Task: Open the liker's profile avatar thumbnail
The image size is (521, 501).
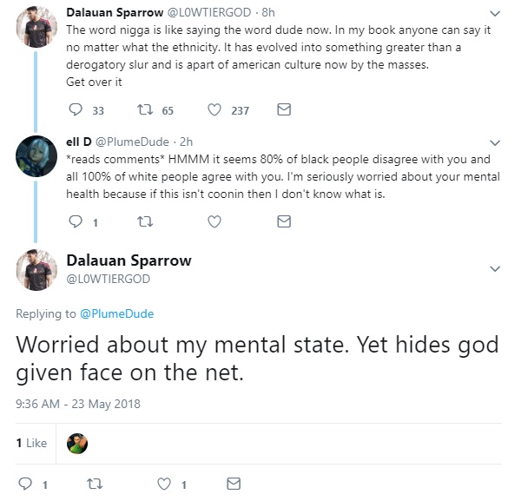Action: (x=77, y=444)
